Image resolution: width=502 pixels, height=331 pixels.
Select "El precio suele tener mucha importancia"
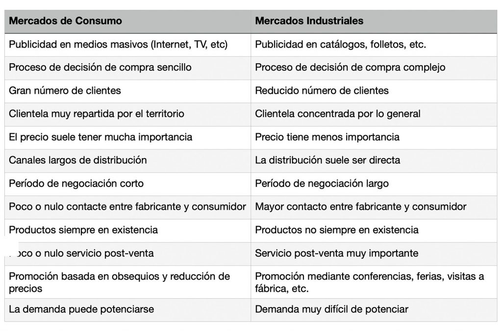100,137
